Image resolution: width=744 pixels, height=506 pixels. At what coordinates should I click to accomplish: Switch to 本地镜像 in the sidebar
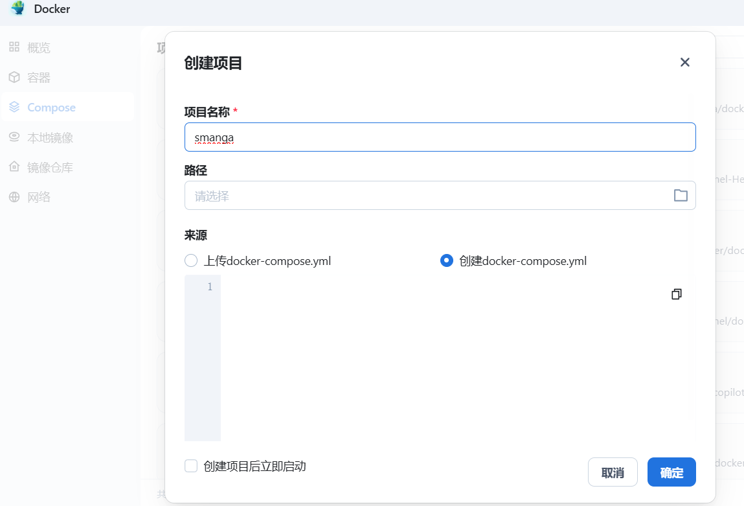pyautogui.click(x=50, y=137)
